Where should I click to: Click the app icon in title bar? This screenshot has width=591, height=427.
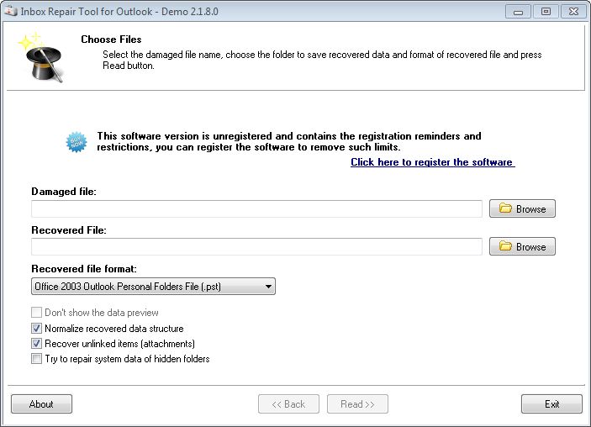coord(11,11)
